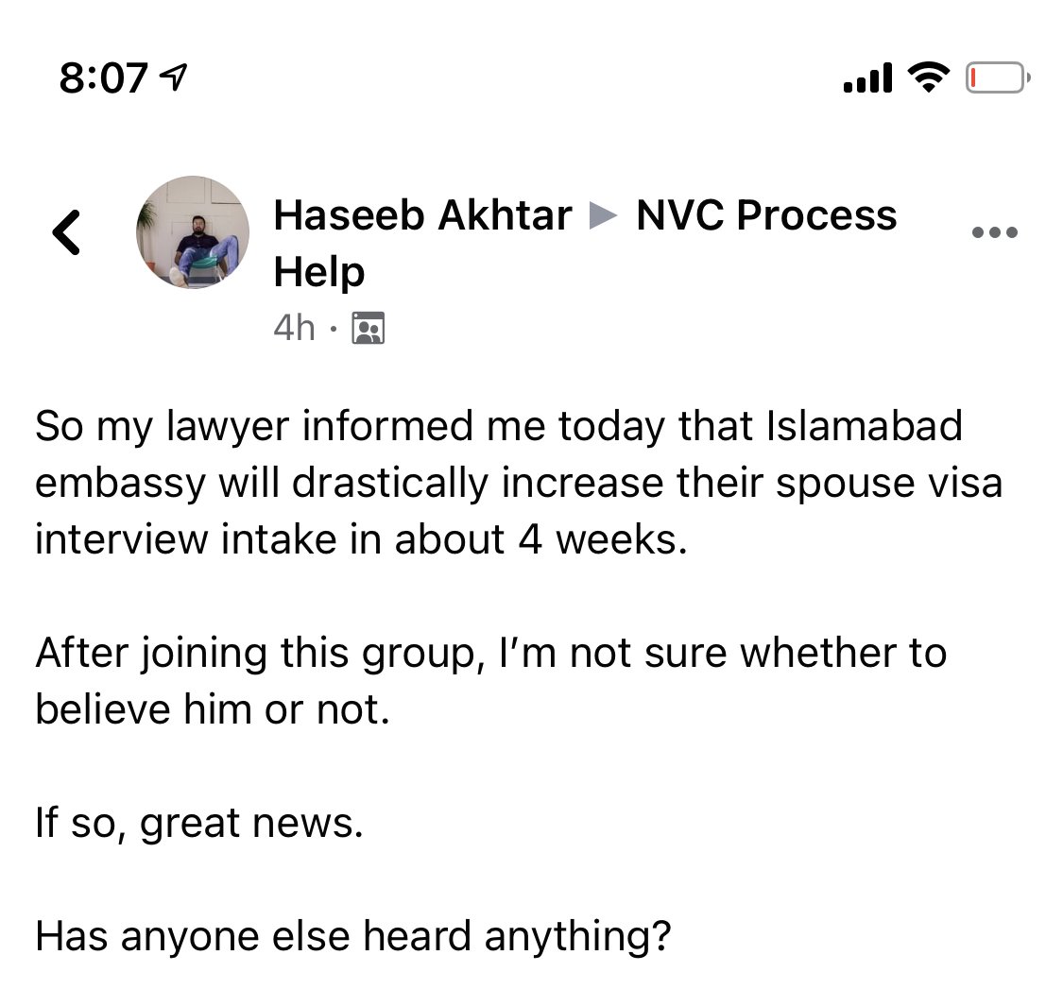
Task: Tap the 'Help' word of group name
Action: [x=319, y=272]
